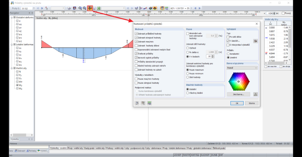
Task: Select the Pouze minimum radio option
Action: pyautogui.click(x=188, y=74)
